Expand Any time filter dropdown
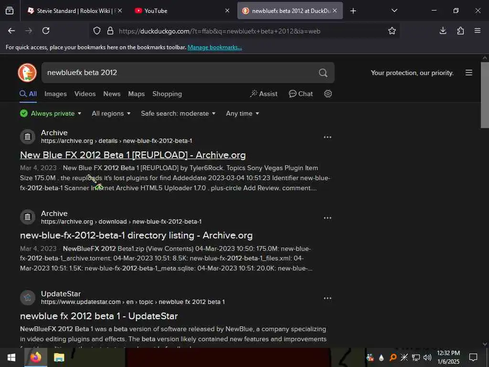This screenshot has height=367, width=489. pyautogui.click(x=242, y=113)
